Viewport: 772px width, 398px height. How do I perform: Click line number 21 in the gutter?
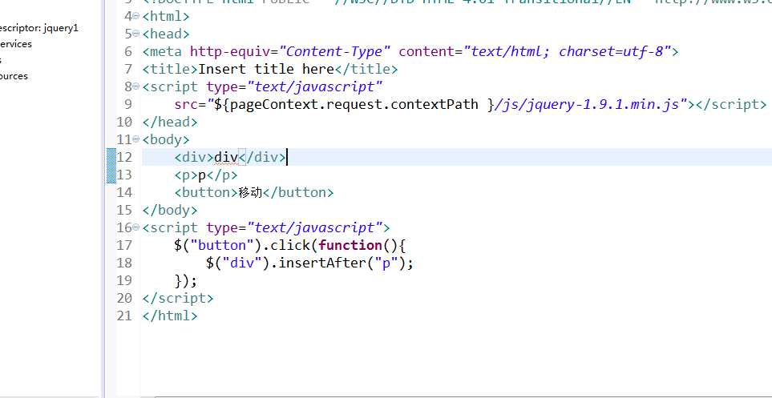(124, 316)
